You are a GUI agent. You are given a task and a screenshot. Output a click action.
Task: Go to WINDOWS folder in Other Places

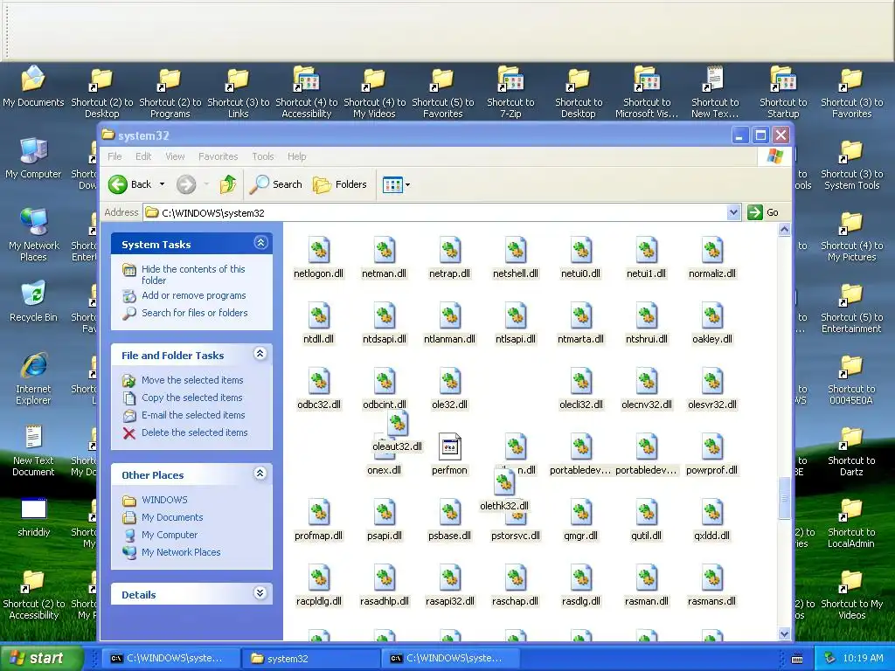coord(164,500)
